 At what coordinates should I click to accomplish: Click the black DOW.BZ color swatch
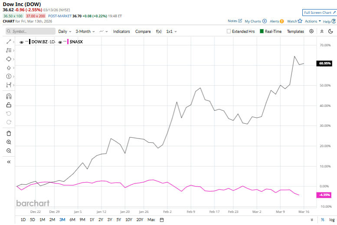(29, 42)
